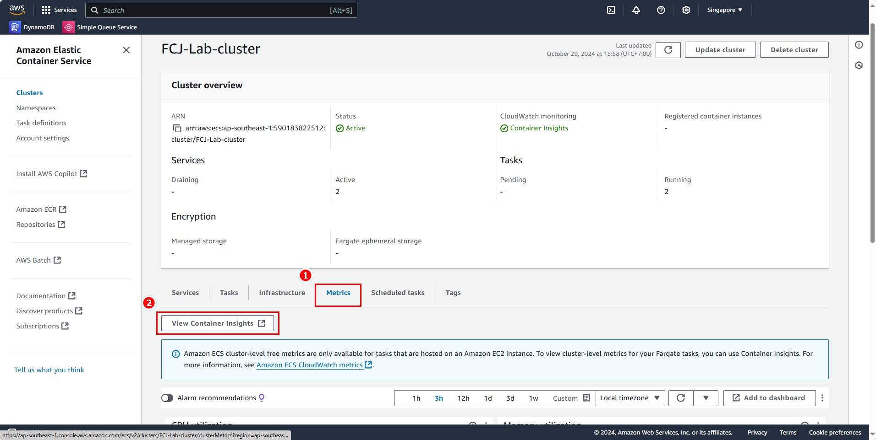Open Amazon ECS CloudWatch metrics link

click(314, 365)
